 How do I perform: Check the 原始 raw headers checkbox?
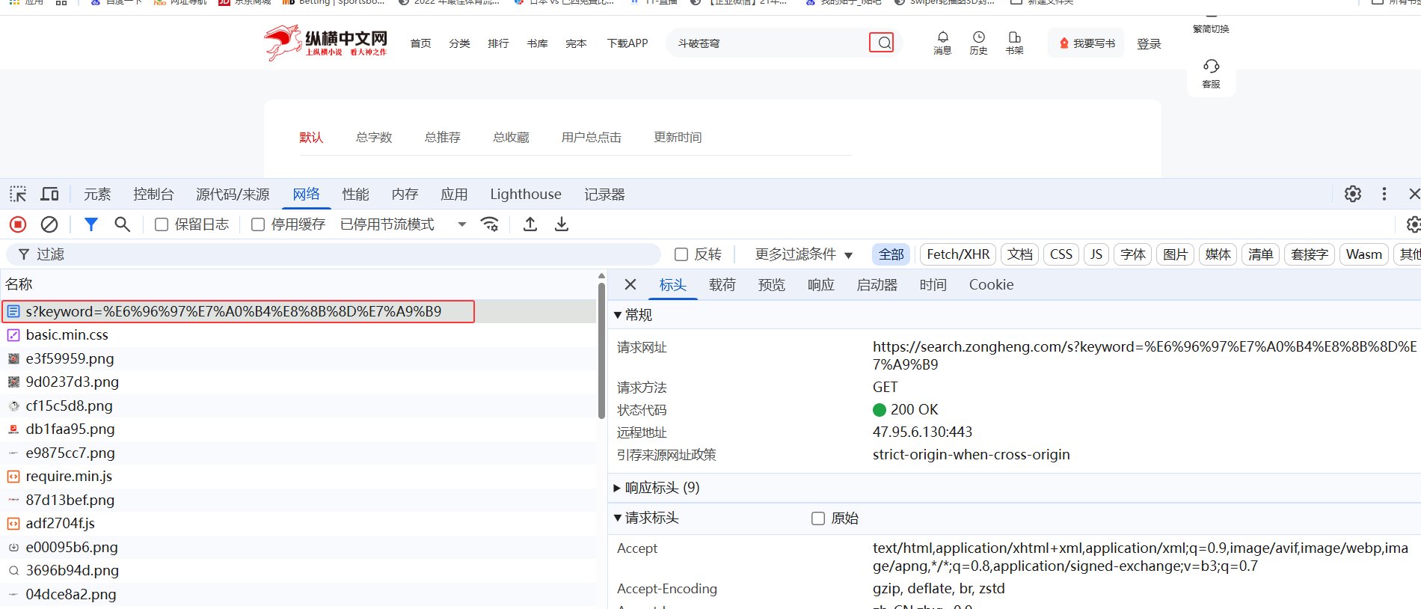coord(818,518)
